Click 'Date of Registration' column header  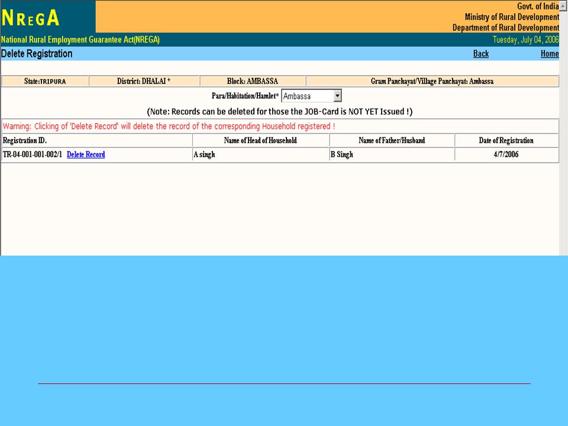[x=506, y=141]
